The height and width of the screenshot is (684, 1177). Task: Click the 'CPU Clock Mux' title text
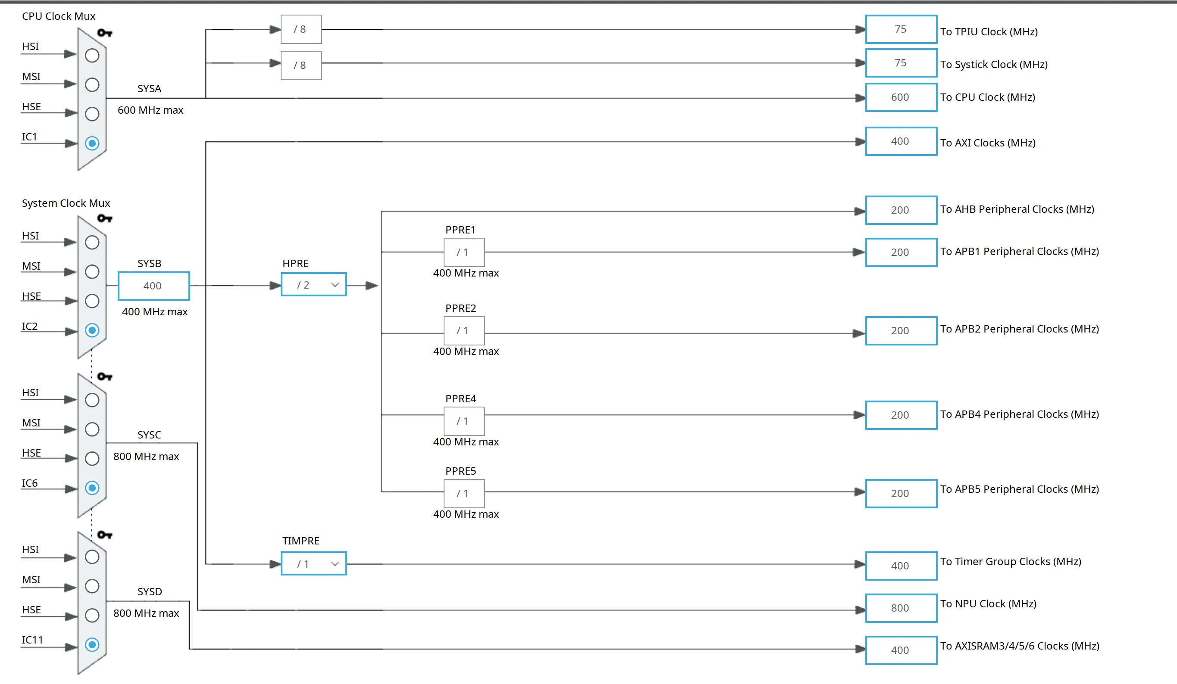58,16
